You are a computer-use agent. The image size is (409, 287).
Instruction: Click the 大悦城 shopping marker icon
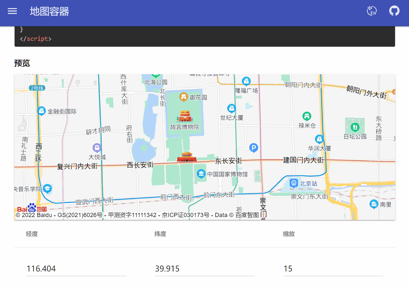click(97, 148)
